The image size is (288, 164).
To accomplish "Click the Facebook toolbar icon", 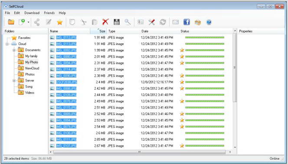I will pos(187,22).
